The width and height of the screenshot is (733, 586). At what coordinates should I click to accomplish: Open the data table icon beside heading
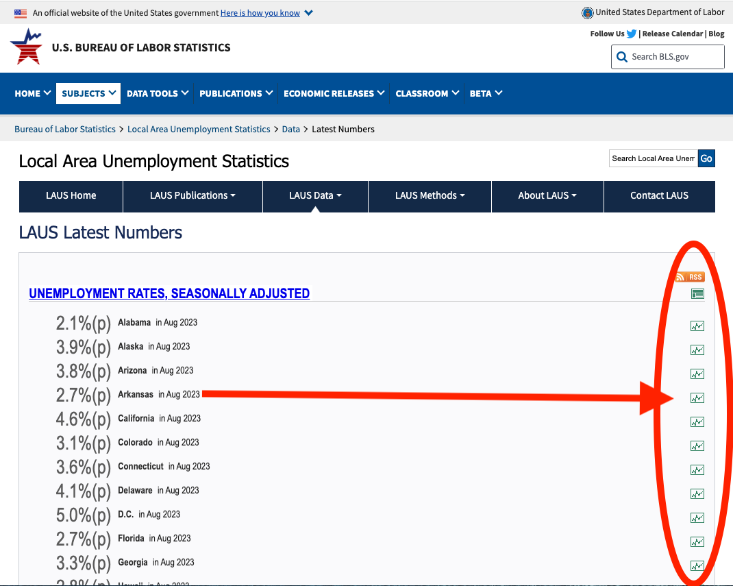pos(697,294)
